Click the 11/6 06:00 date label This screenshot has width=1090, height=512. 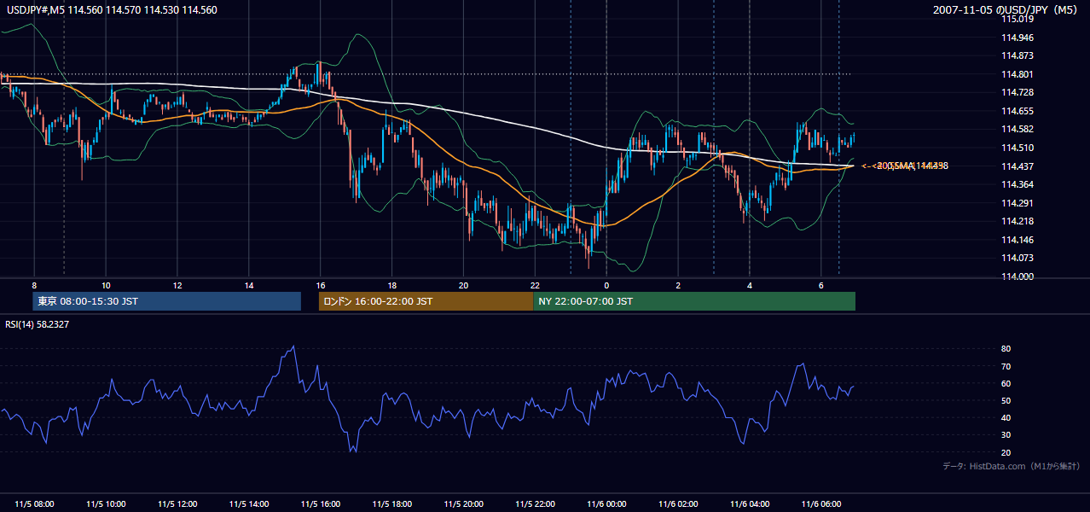pos(821,504)
